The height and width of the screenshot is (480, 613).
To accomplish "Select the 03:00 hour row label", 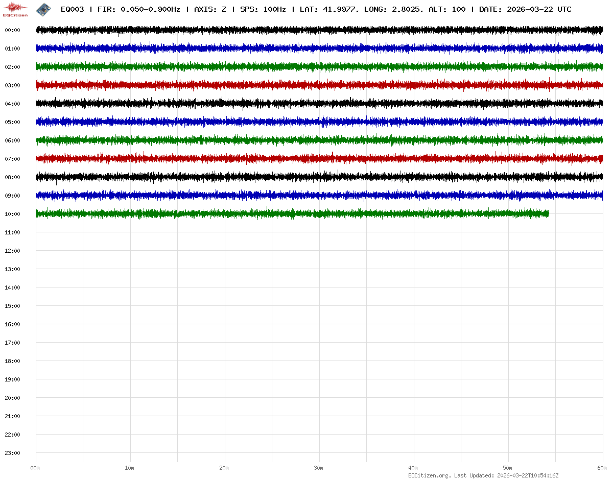I will [12, 85].
